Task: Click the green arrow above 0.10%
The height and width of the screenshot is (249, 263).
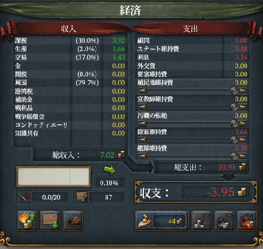Action: point(110,170)
